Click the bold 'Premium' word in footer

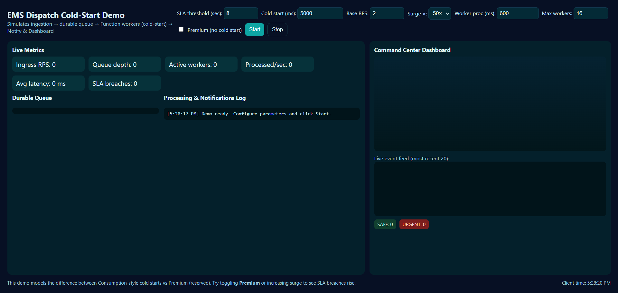pyautogui.click(x=249, y=283)
